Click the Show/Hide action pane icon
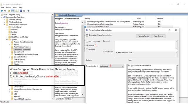188x106 pixels. tap(24, 11)
